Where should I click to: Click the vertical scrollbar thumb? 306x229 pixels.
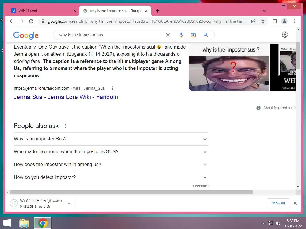pos(298,55)
